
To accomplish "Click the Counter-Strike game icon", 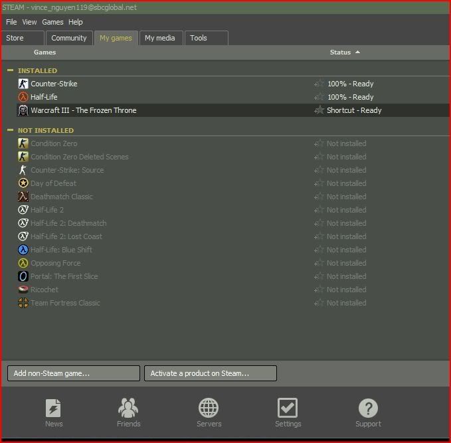I will (x=23, y=84).
